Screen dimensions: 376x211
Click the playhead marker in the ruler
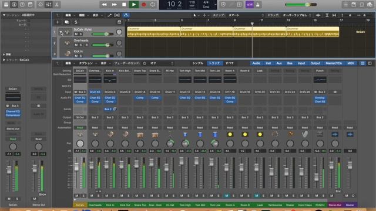tap(252, 23)
